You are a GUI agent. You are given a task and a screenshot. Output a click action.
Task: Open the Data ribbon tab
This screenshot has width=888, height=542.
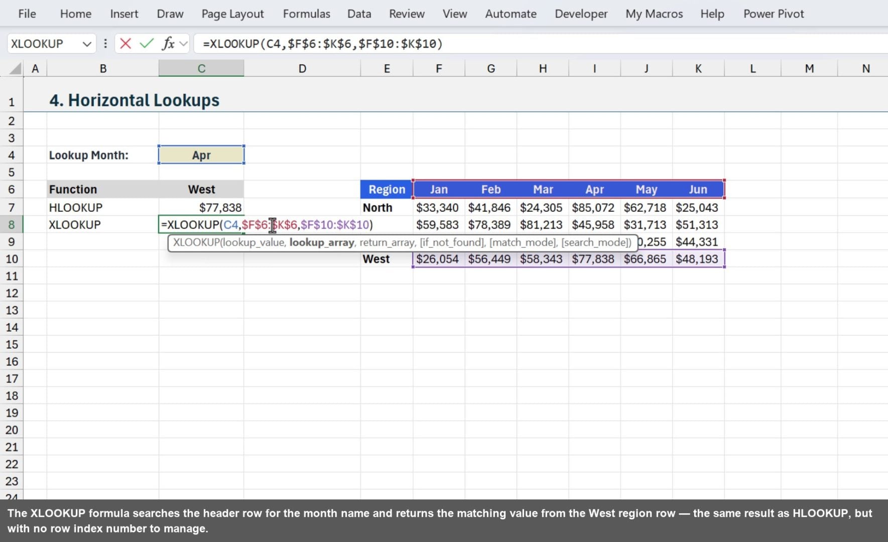pos(358,14)
